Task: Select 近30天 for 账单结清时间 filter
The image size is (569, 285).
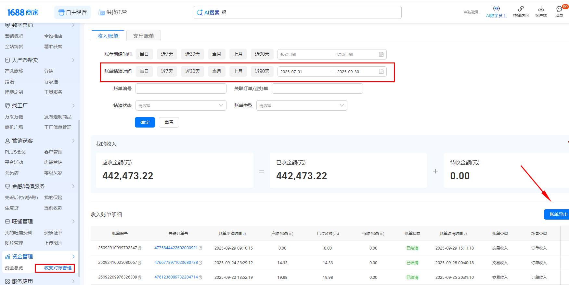Action: (x=192, y=71)
